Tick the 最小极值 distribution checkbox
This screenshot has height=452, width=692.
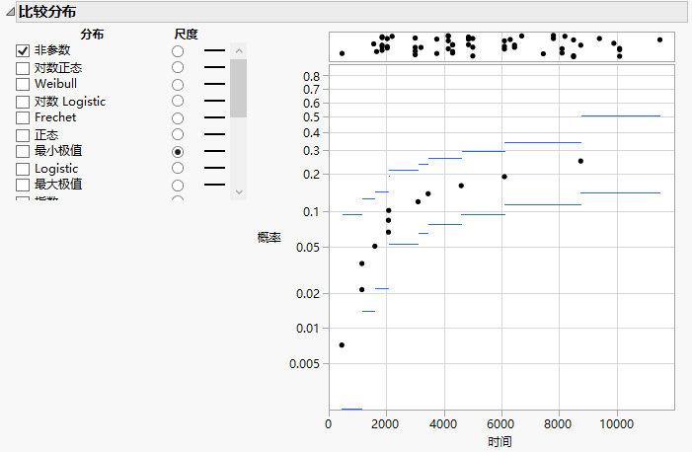click(23, 151)
